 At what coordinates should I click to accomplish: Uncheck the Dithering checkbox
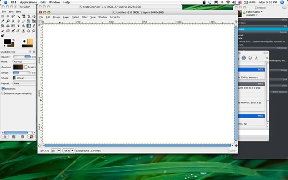click(x=3, y=89)
